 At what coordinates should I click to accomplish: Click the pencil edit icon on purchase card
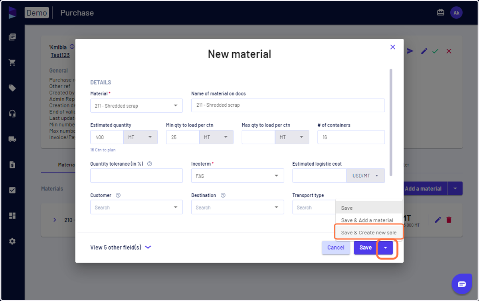tap(424, 51)
